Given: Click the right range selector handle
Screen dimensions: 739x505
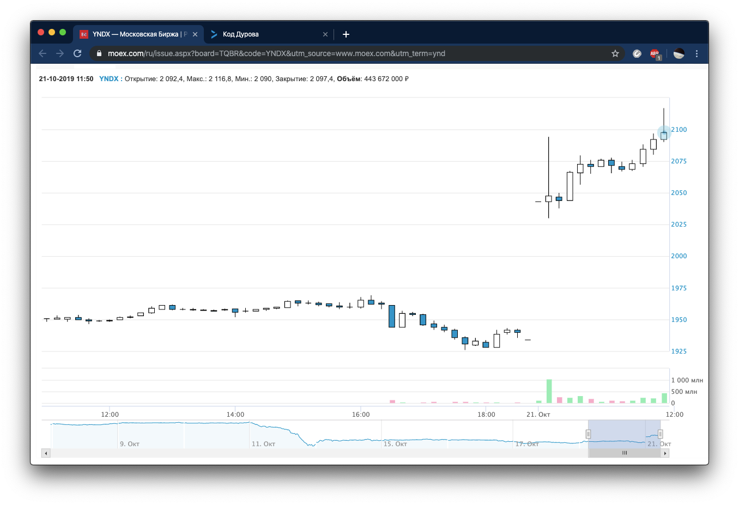Looking at the screenshot, I should (x=660, y=434).
